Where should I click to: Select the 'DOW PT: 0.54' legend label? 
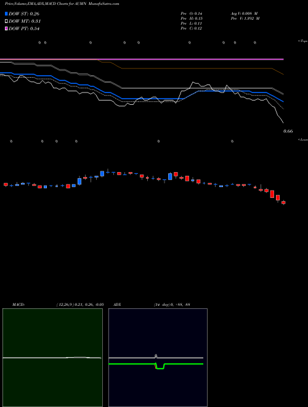[x=24, y=29]
